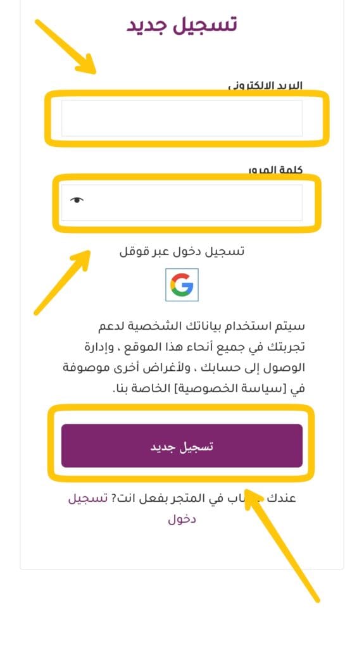Select the تسجيل دخول عبر قوقل text
Screen dimensions: 364x648
click(x=182, y=251)
